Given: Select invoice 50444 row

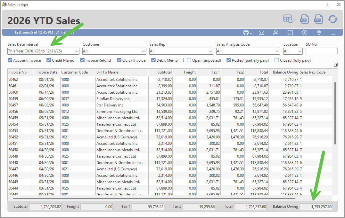Looking at the screenshot, I should pyautogui.click(x=170, y=188).
